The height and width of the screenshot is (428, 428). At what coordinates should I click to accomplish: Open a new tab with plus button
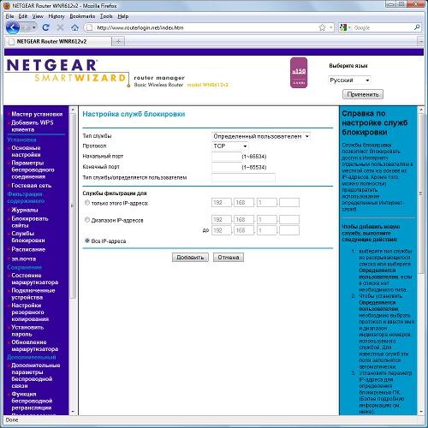click(118, 42)
